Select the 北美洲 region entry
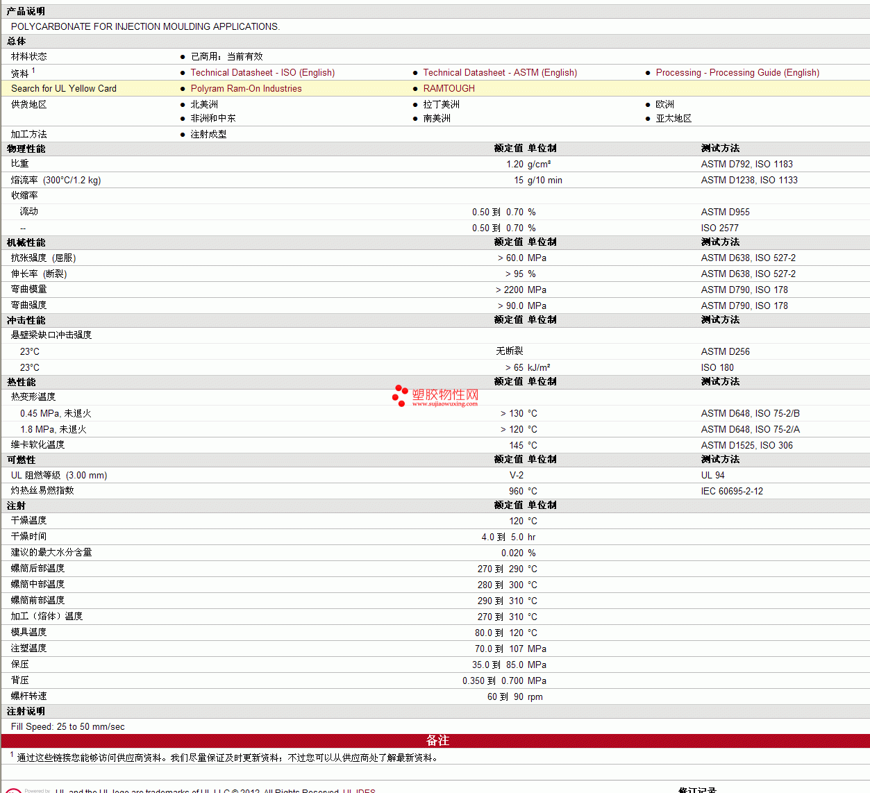Viewport: 870px width, 793px height. [204, 104]
